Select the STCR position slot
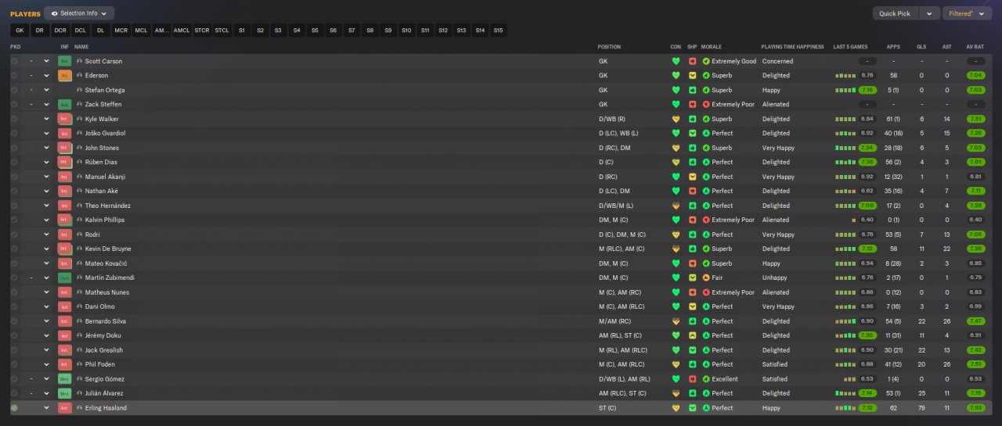 [x=202, y=30]
